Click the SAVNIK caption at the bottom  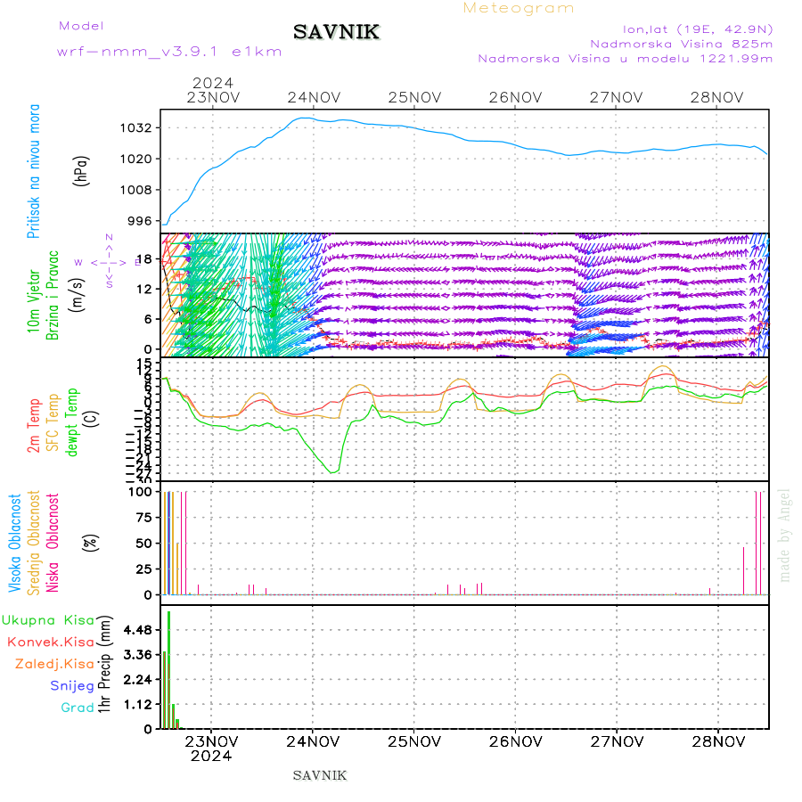[320, 776]
